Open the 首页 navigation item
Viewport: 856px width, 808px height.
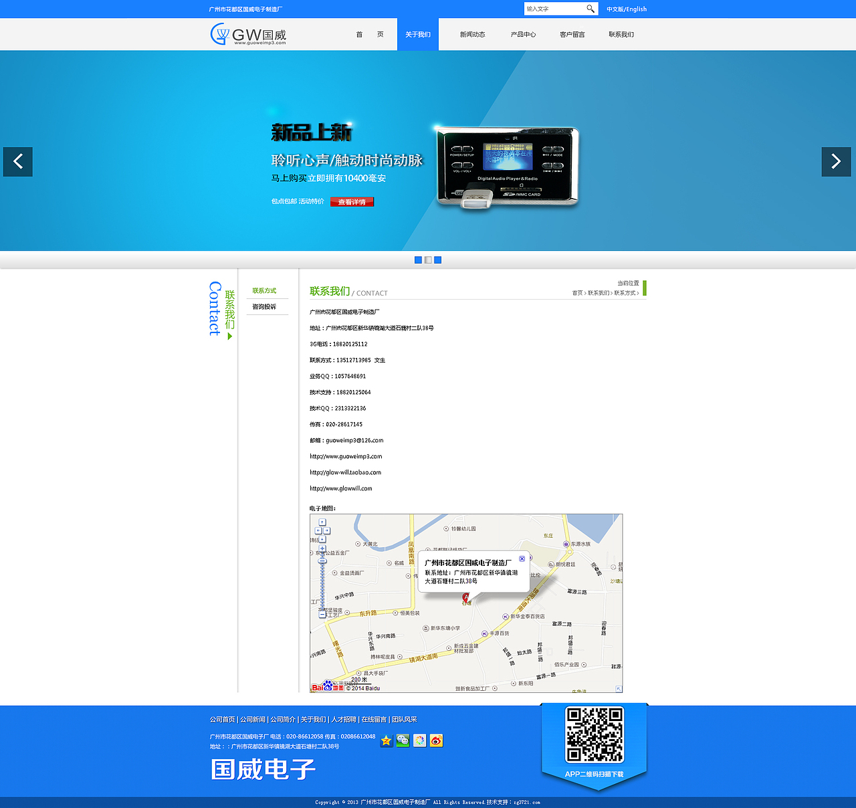370,34
